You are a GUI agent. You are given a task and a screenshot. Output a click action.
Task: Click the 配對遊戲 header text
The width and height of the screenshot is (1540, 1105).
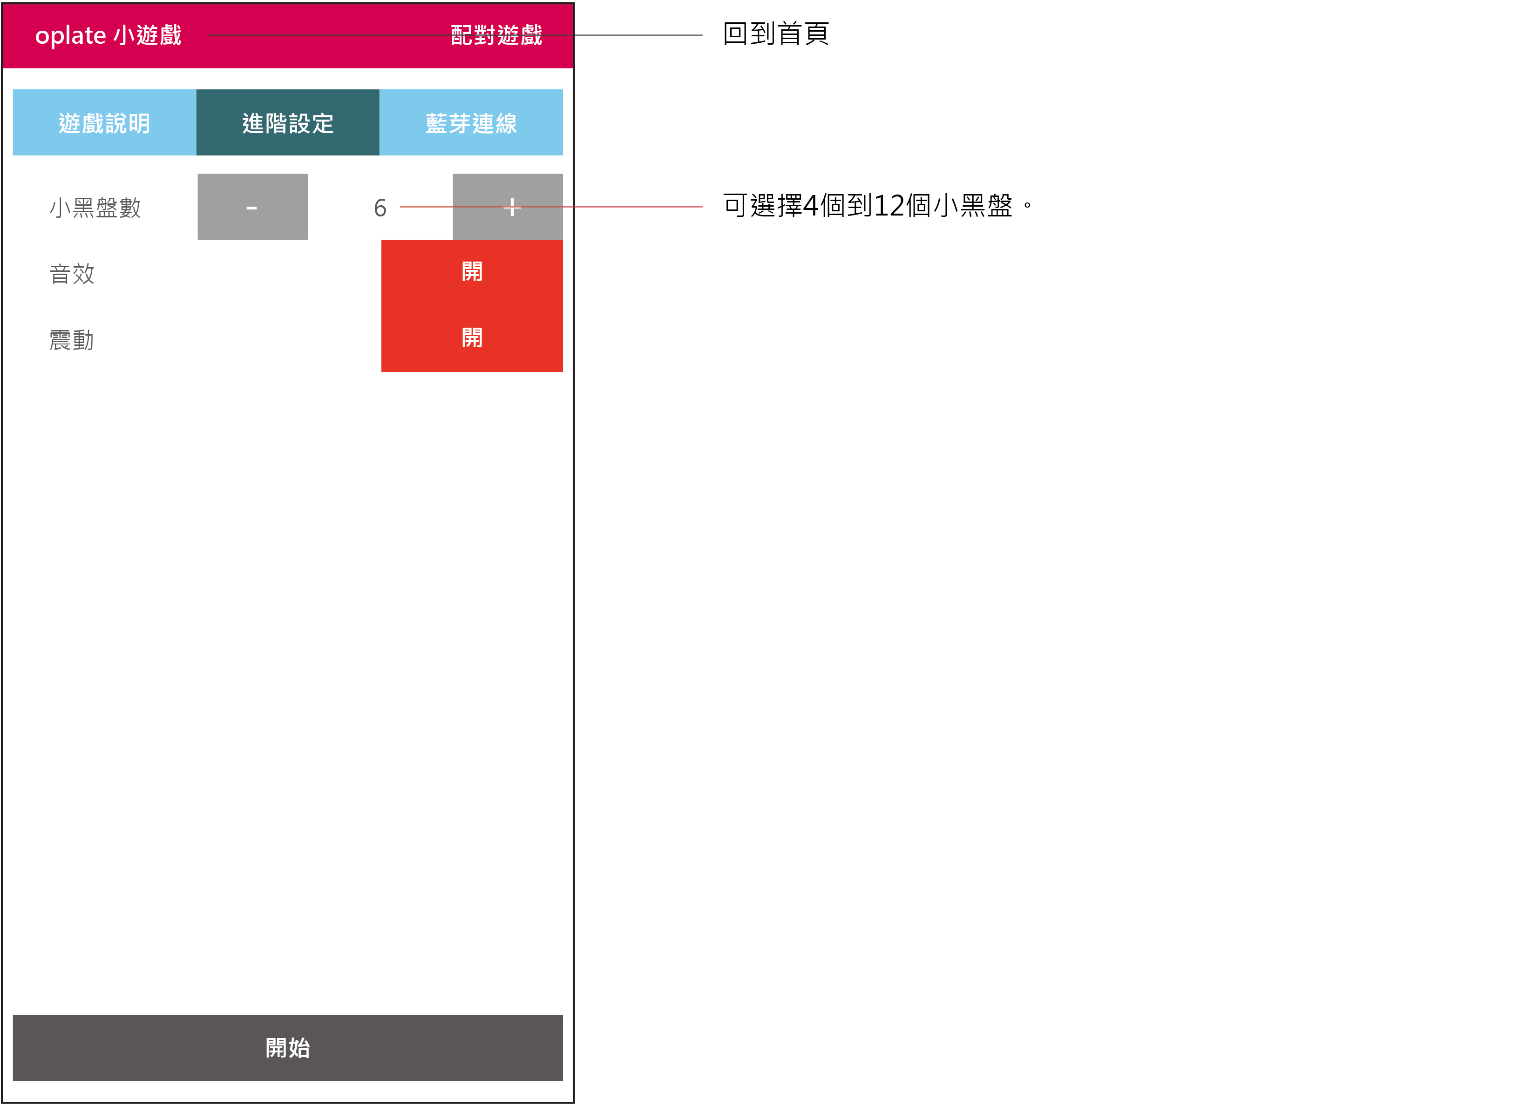click(496, 35)
